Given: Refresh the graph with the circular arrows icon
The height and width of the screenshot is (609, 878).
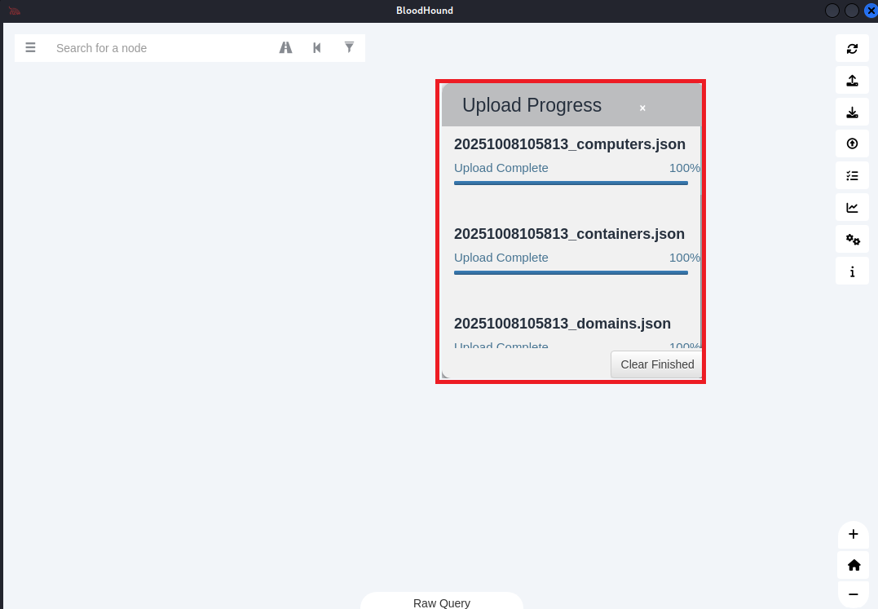Looking at the screenshot, I should [852, 49].
